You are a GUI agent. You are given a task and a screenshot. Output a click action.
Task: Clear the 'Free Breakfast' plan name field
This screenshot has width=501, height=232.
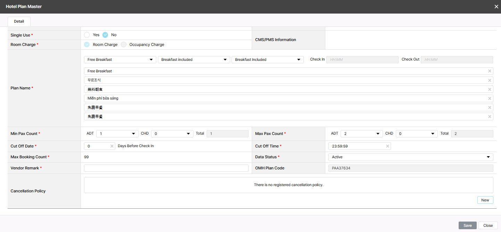[x=490, y=71]
